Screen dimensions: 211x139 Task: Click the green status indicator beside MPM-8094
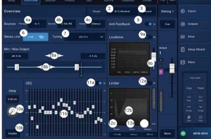pos(183,133)
